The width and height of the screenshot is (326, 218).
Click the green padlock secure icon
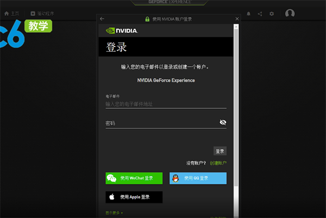click(147, 19)
